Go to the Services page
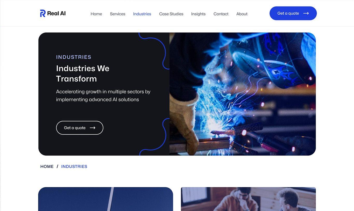This screenshot has height=211, width=354. click(x=117, y=14)
